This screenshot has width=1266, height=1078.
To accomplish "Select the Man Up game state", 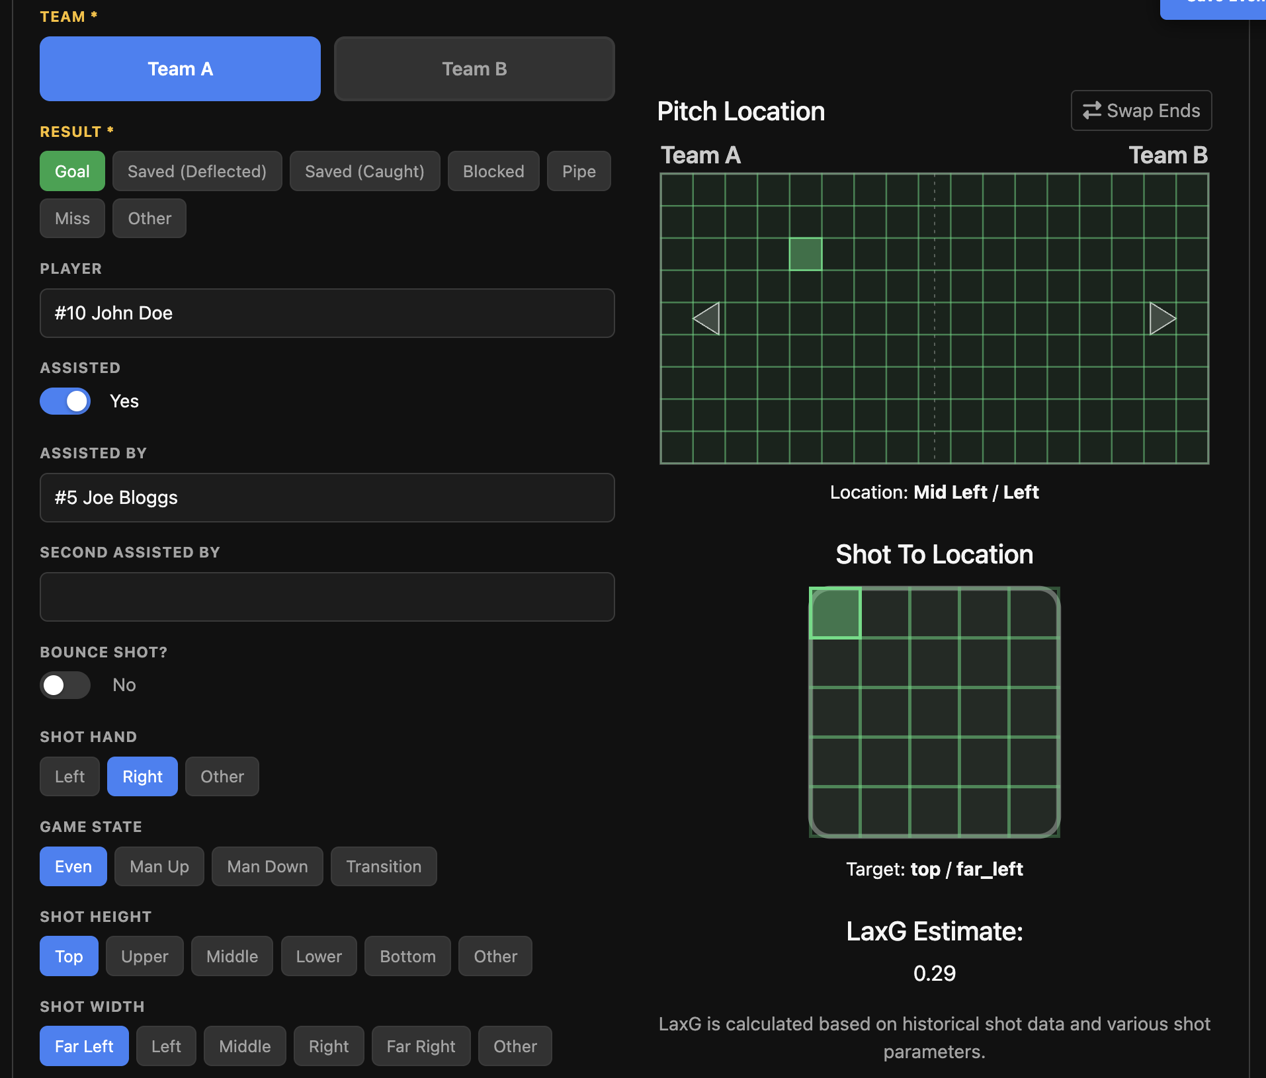I will tap(159, 866).
